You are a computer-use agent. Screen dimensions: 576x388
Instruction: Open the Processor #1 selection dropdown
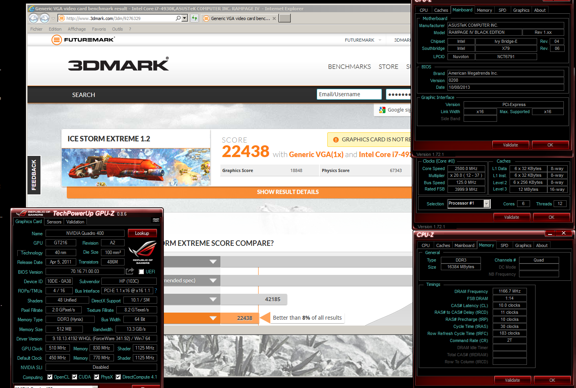pyautogui.click(x=487, y=203)
